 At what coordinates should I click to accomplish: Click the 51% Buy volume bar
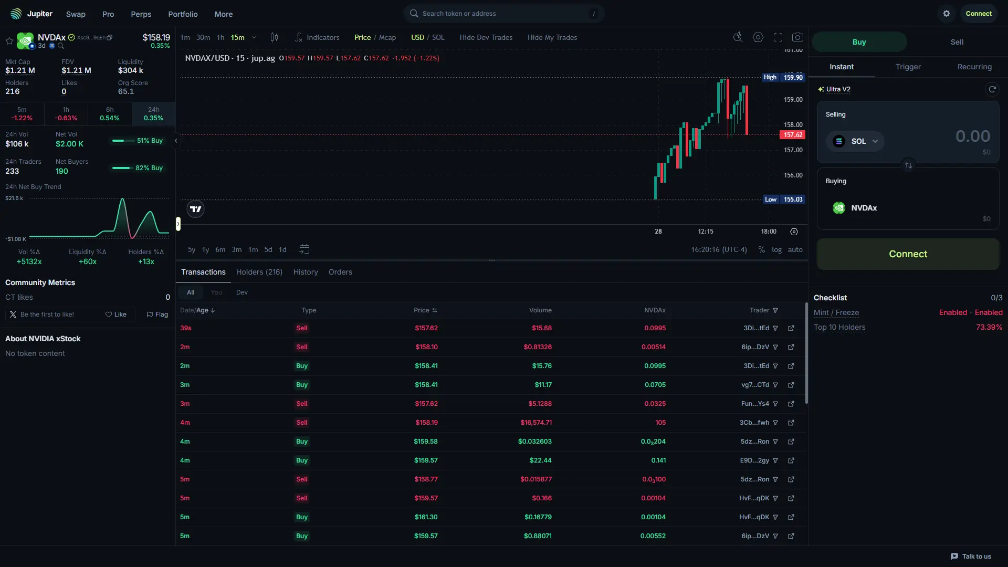123,141
